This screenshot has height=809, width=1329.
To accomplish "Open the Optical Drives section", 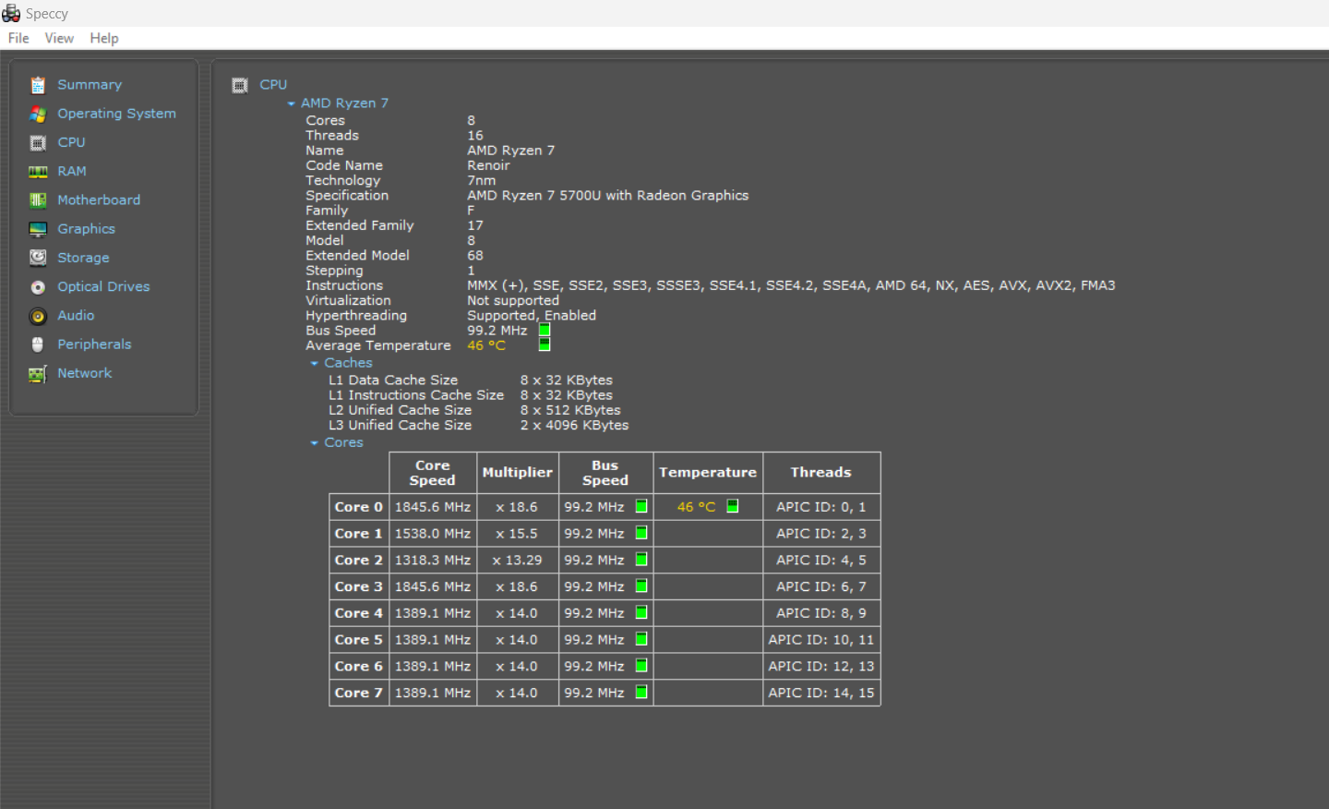I will click(x=103, y=287).
